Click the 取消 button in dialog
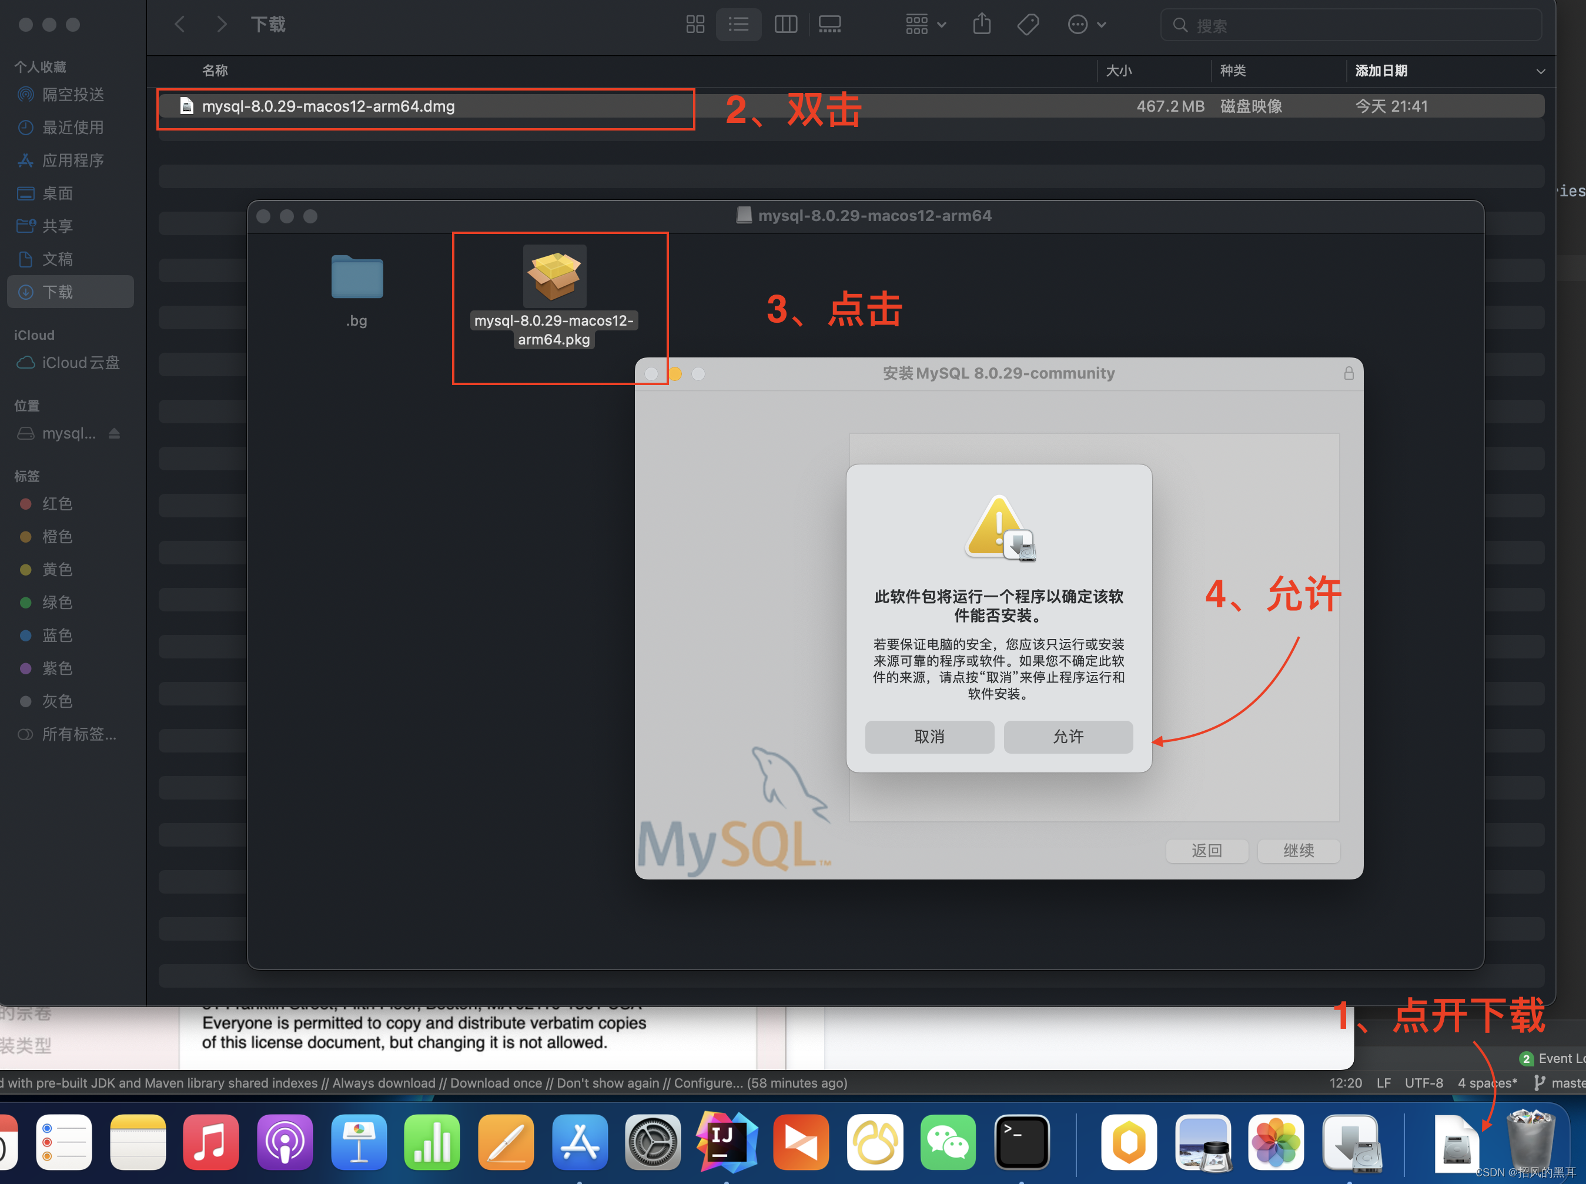This screenshot has width=1586, height=1184. point(929,737)
